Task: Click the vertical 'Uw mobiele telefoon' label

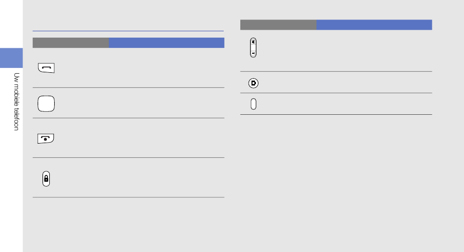Action: pyautogui.click(x=17, y=102)
